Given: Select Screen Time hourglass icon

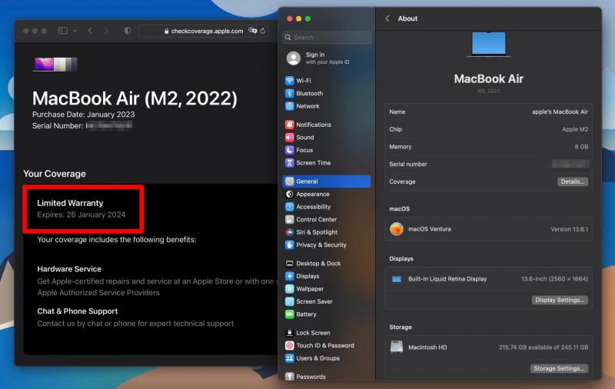Looking at the screenshot, I should 290,163.
